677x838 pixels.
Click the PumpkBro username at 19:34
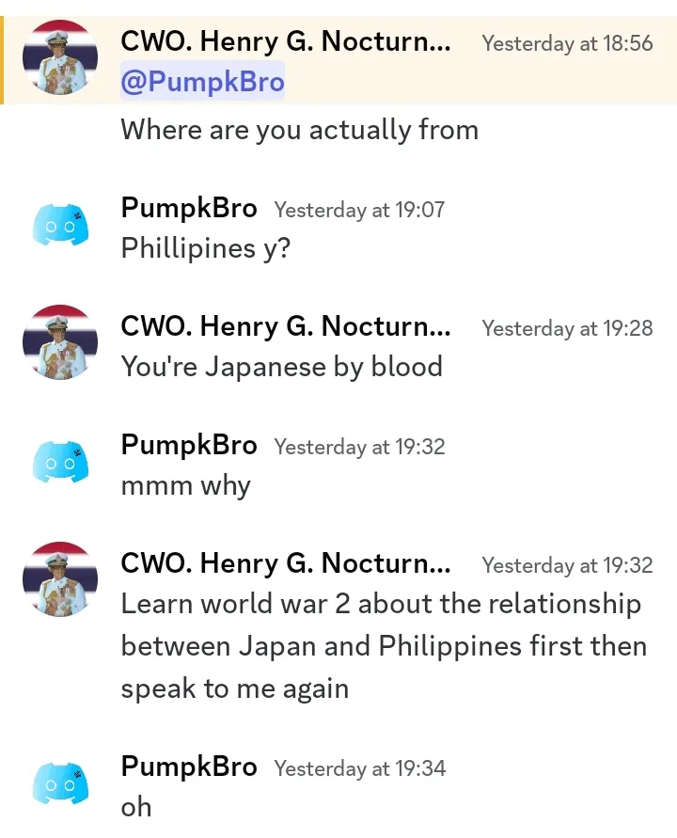click(x=189, y=767)
